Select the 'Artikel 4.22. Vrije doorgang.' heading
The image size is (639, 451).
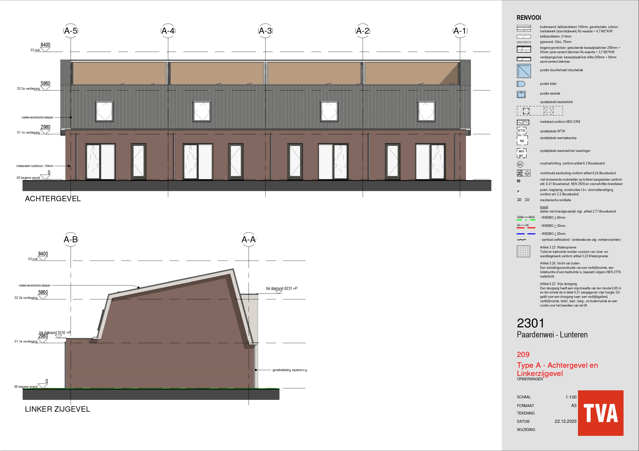[x=559, y=284]
